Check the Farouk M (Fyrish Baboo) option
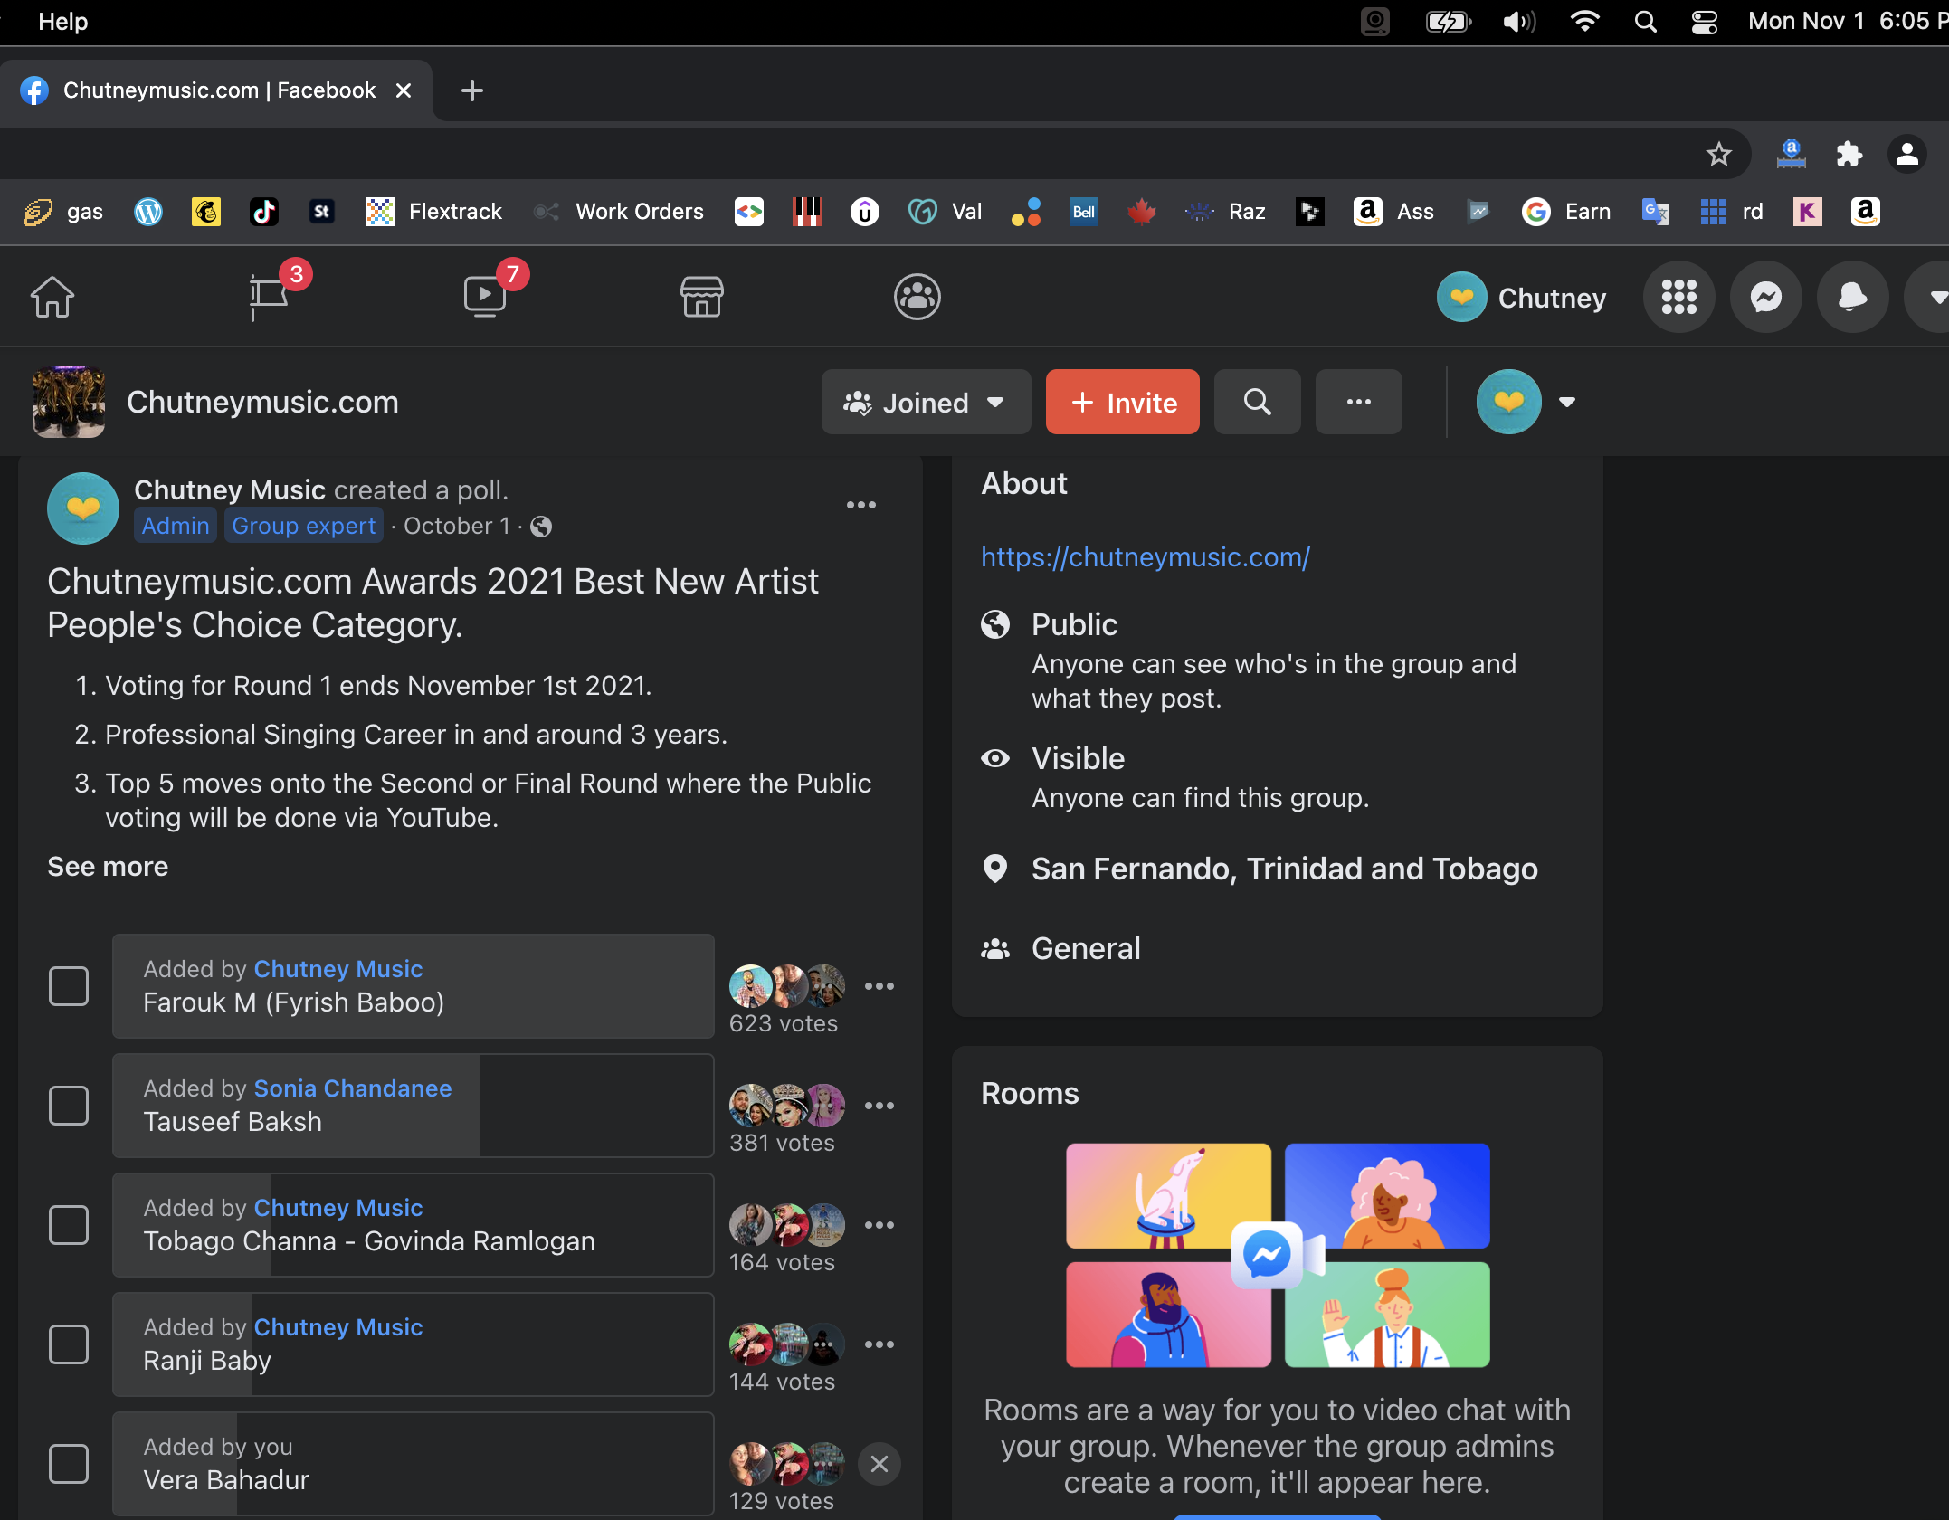Image resolution: width=1949 pixels, height=1520 pixels. pos(69,986)
